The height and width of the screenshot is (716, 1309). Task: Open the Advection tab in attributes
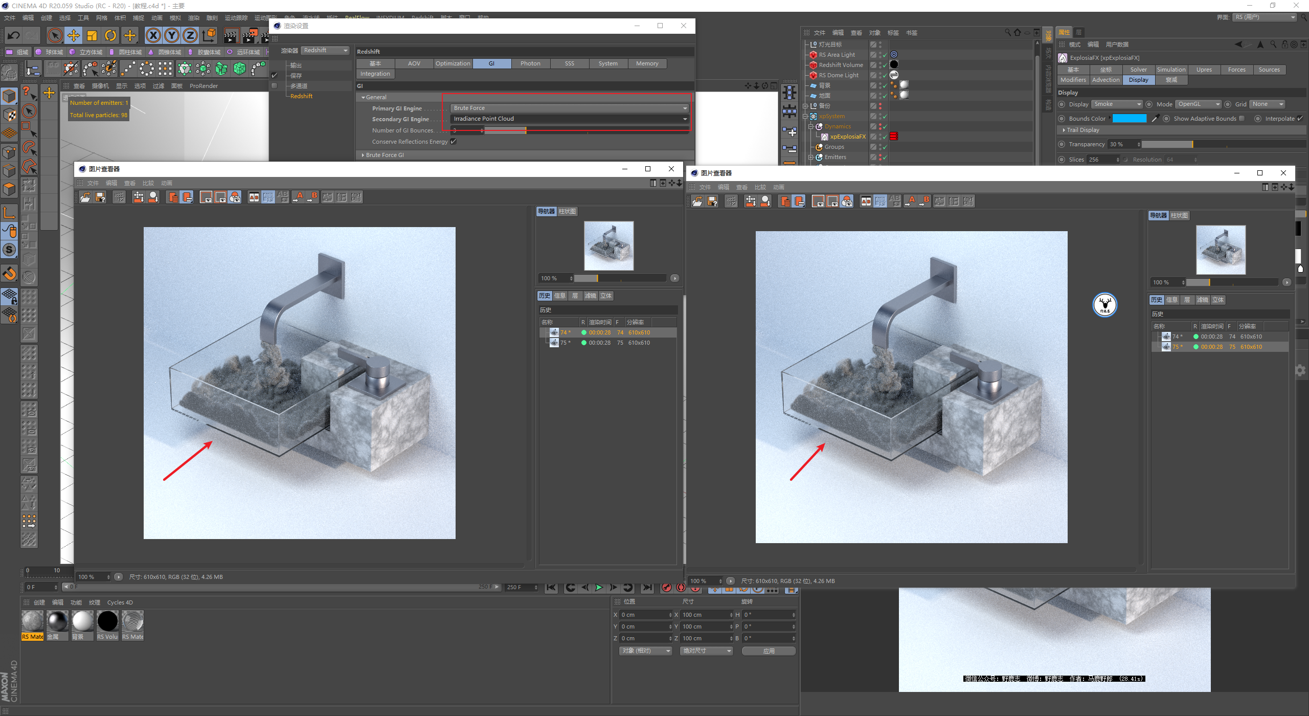click(x=1105, y=80)
